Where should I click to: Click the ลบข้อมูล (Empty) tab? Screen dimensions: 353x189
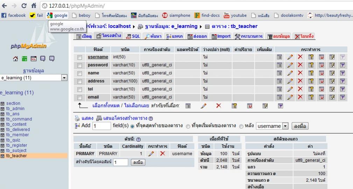coord(278,36)
